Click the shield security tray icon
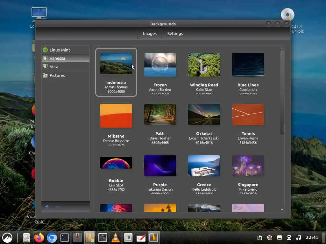The width and height of the screenshot is (326, 244). tap(269, 237)
